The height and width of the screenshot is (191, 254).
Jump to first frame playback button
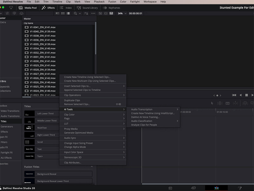click(x=234, y=95)
